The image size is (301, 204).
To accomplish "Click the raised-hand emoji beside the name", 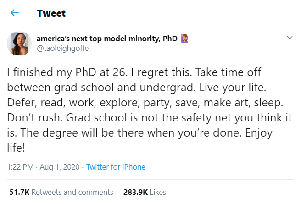I will [185, 38].
